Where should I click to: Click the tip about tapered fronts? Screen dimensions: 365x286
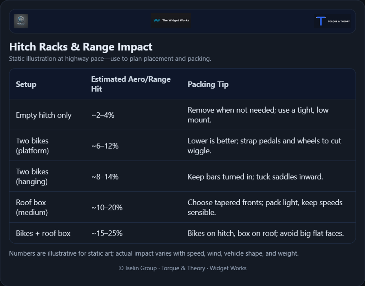(265, 207)
